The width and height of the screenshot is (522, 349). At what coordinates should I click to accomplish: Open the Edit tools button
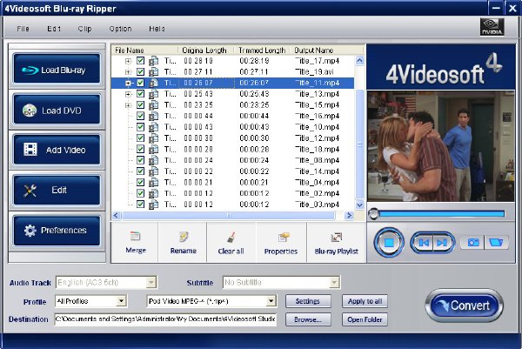[x=57, y=190]
